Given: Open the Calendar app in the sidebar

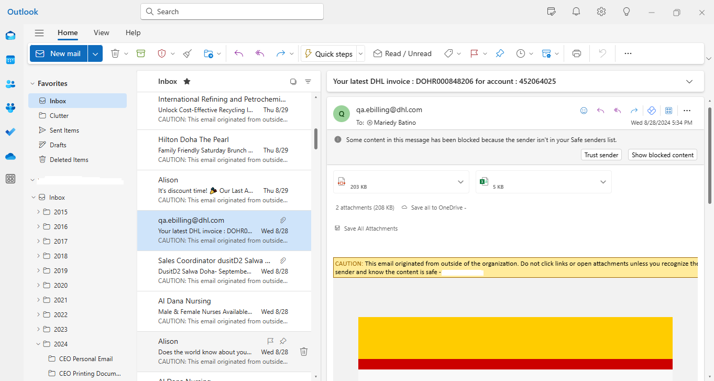Looking at the screenshot, I should [x=10, y=60].
